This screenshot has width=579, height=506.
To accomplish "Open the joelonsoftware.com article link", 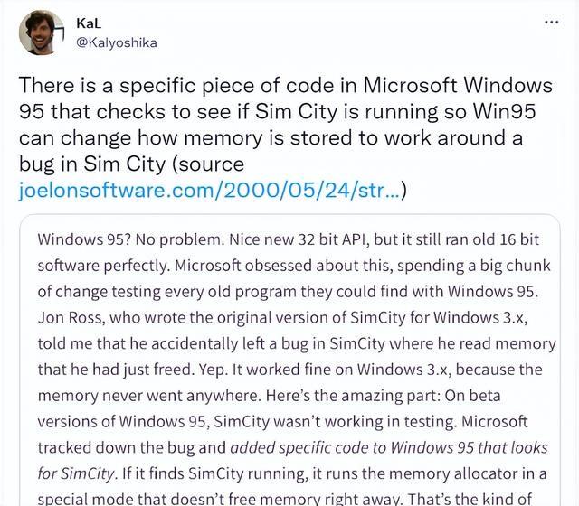I will (x=209, y=191).
